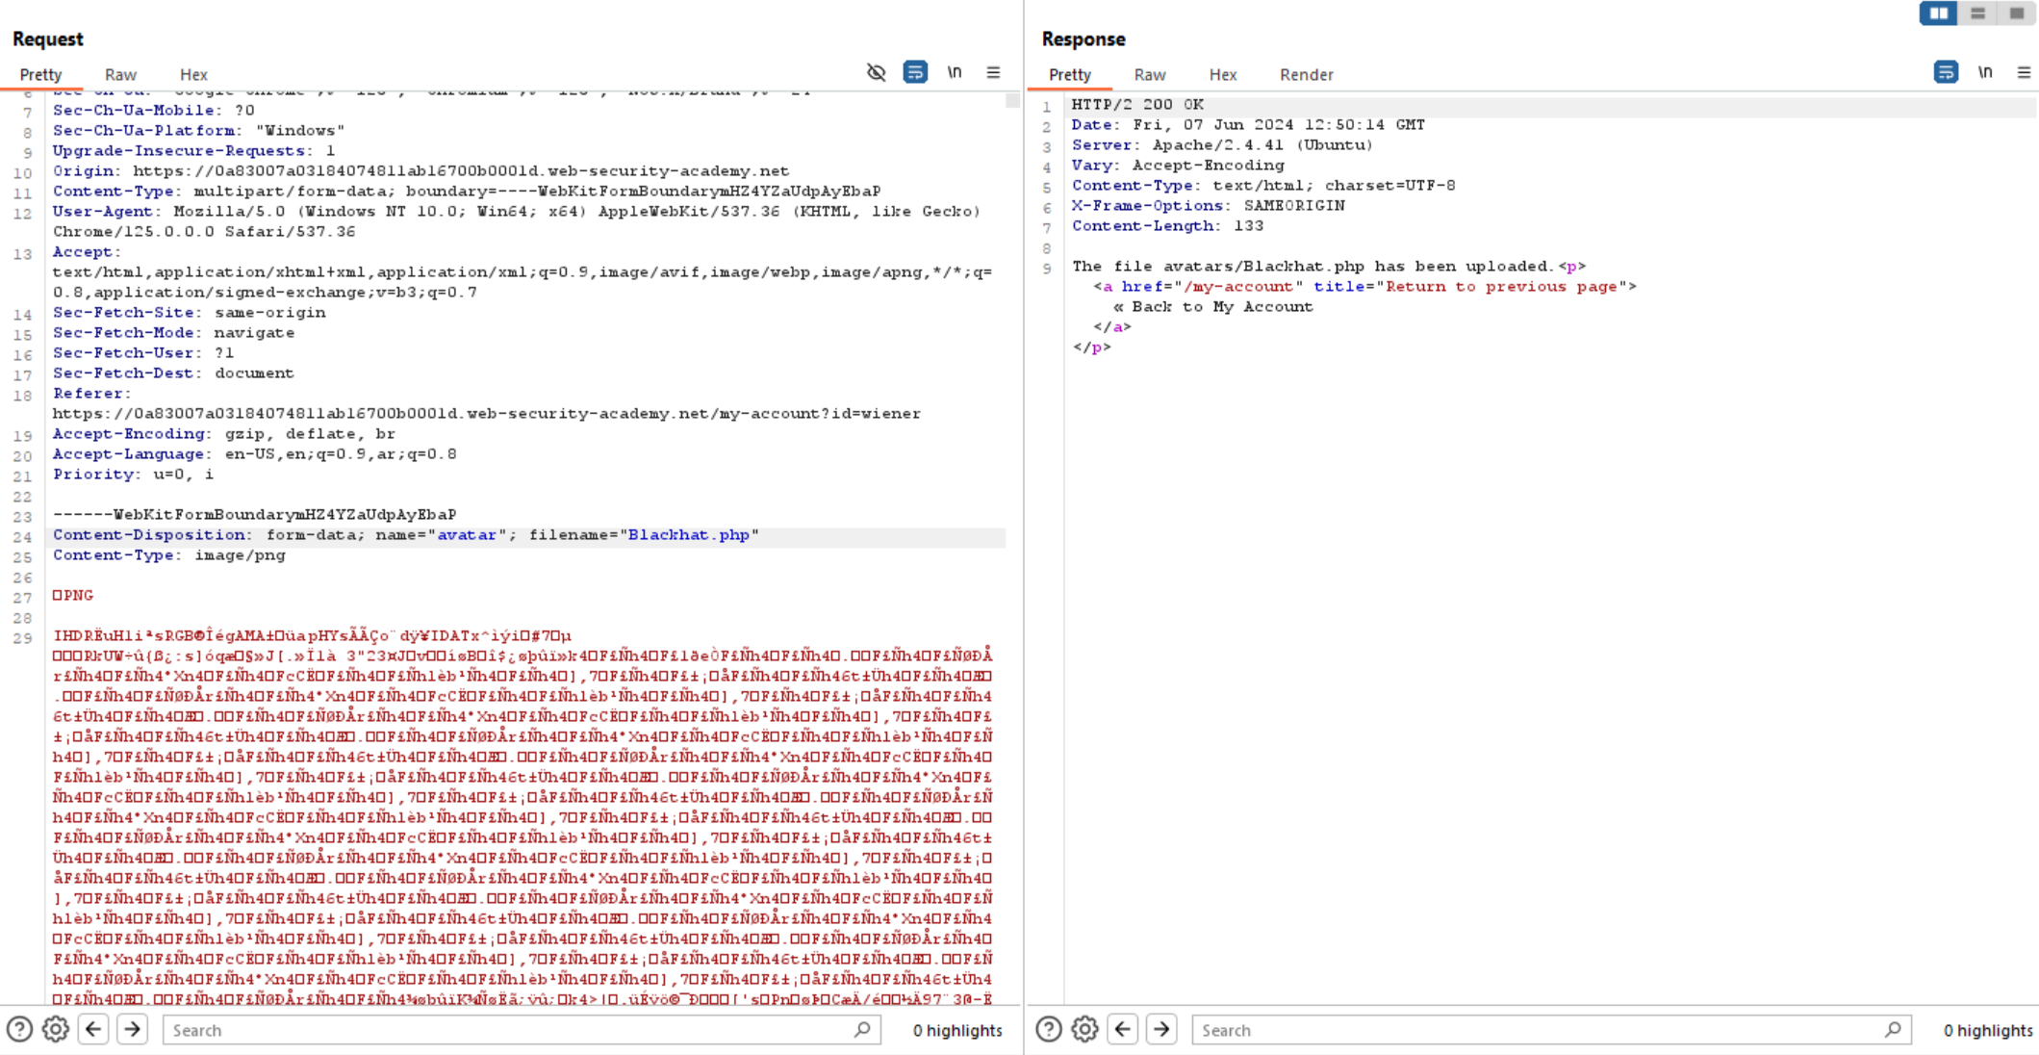Focus the Request search field

522,1030
